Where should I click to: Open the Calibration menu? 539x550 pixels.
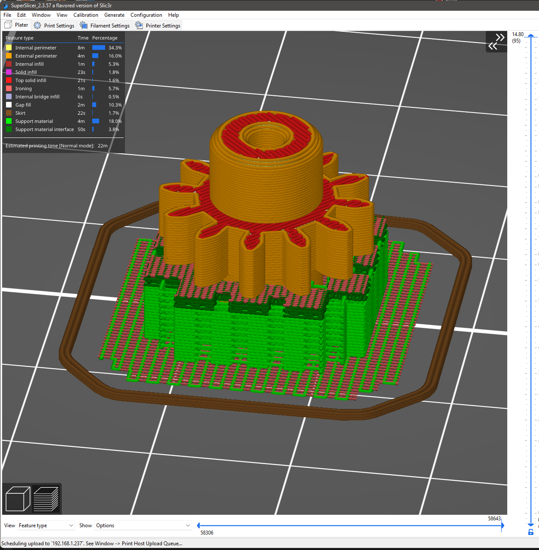click(x=86, y=15)
